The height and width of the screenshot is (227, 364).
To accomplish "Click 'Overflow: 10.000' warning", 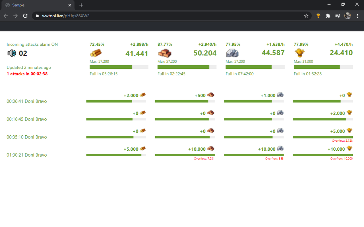I will (x=341, y=159).
